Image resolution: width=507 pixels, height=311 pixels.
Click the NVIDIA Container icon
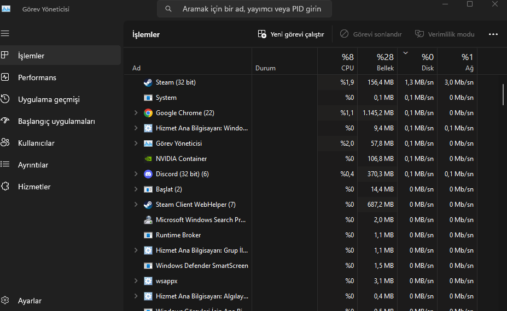(x=148, y=159)
